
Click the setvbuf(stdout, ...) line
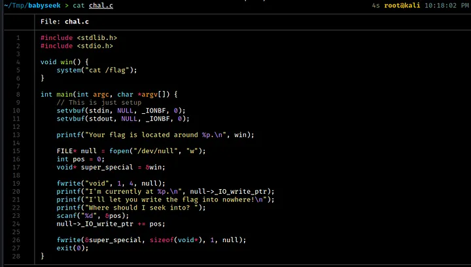(x=123, y=119)
